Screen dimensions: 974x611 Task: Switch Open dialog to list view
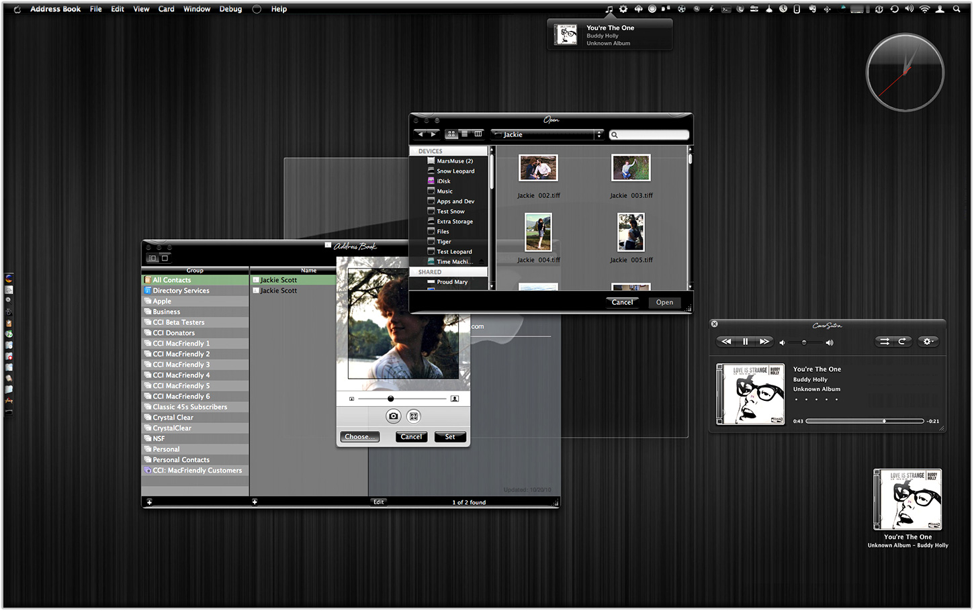coord(464,134)
